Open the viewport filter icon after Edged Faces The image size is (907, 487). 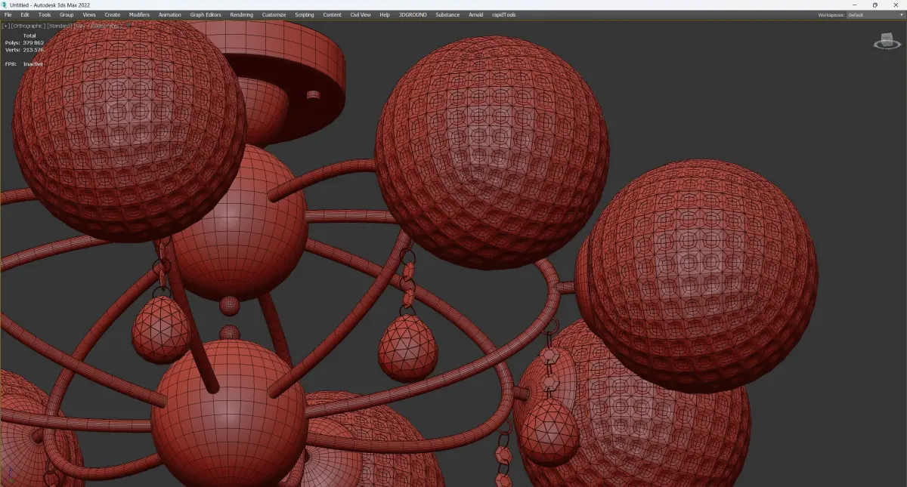[127, 26]
